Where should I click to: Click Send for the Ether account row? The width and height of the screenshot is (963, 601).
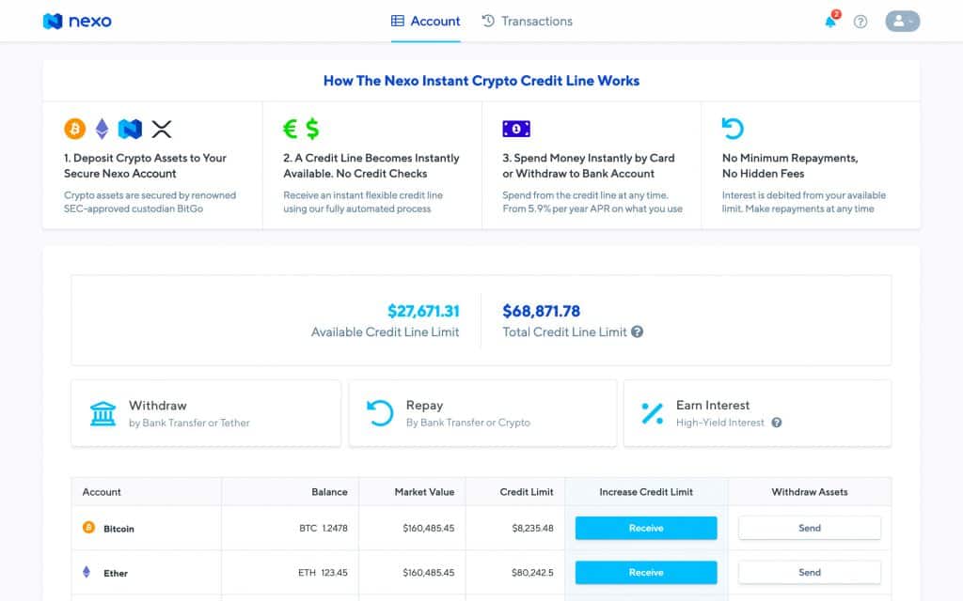[809, 572]
